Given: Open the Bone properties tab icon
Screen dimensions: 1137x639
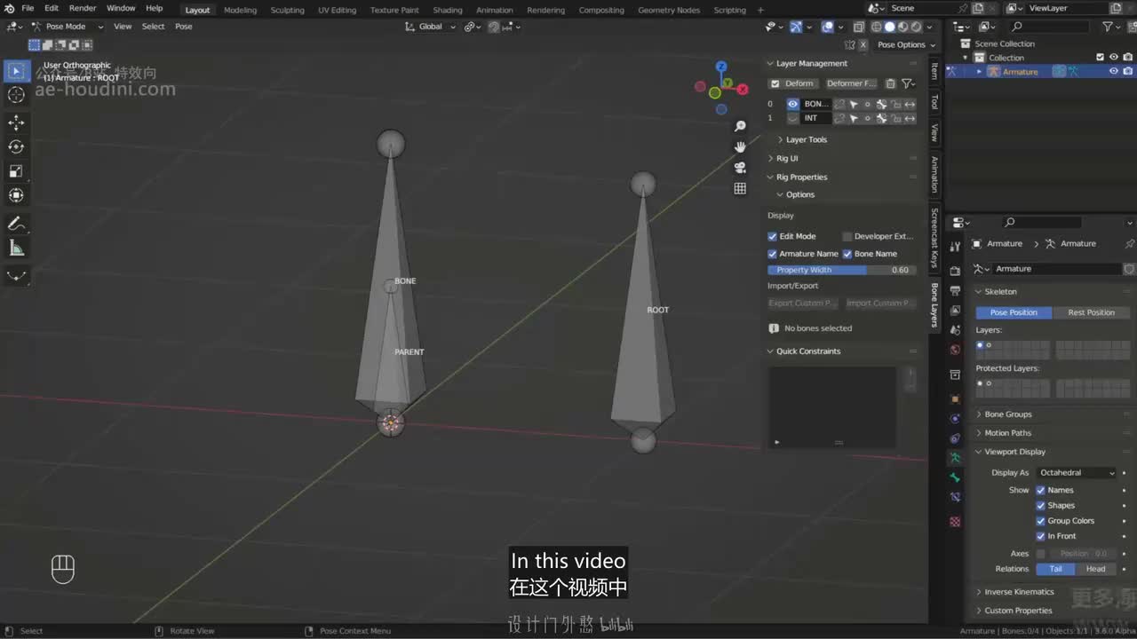Looking at the screenshot, I should pyautogui.click(x=955, y=477).
